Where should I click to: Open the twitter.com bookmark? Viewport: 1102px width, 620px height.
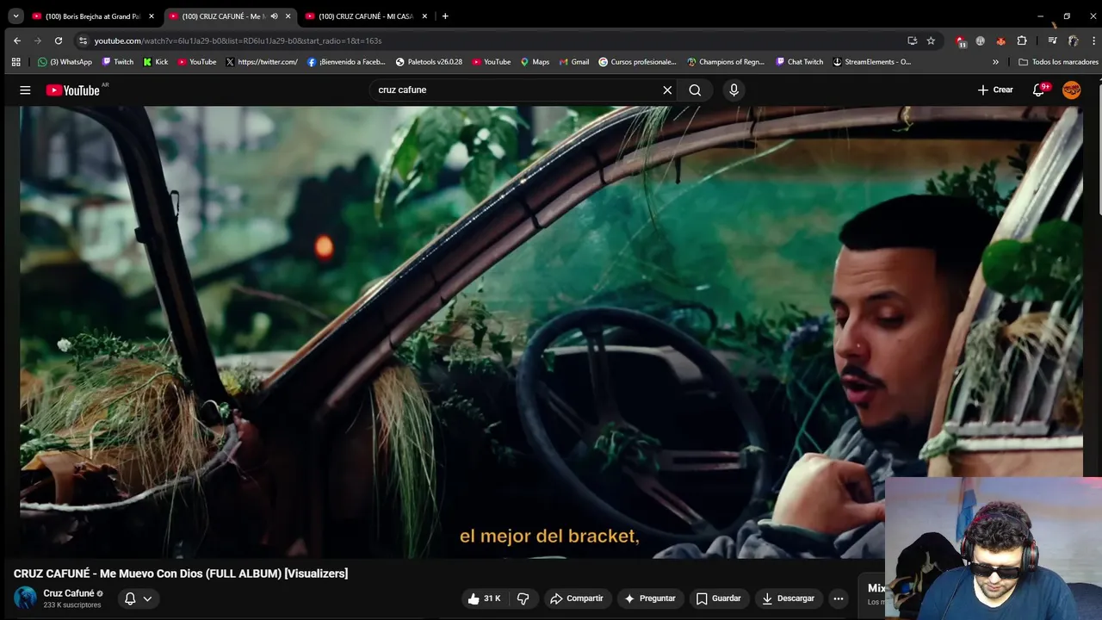pyautogui.click(x=262, y=62)
